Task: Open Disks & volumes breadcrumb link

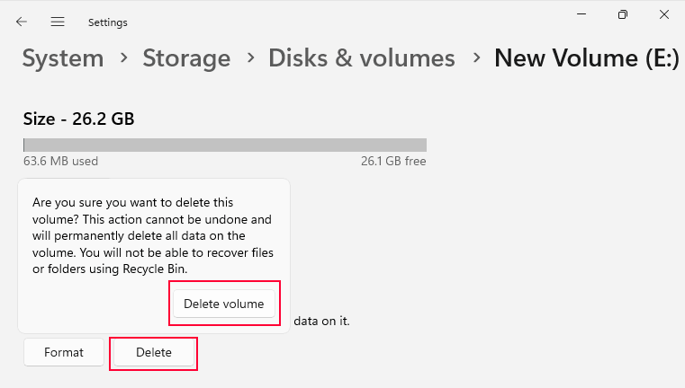Action: [362, 58]
